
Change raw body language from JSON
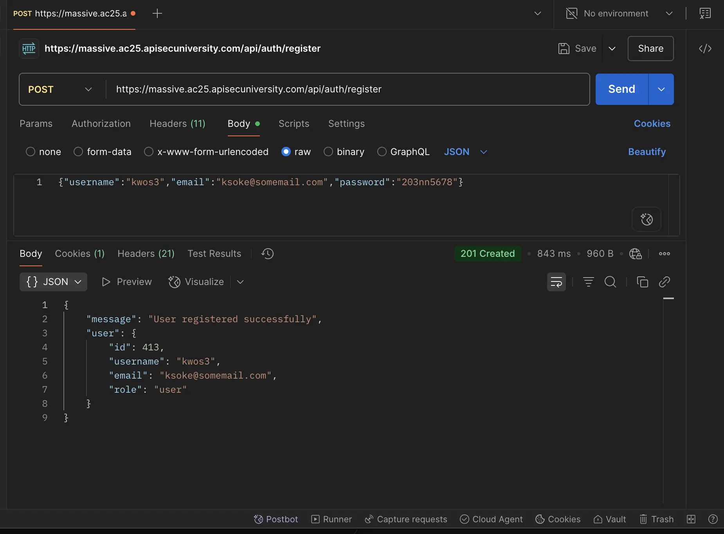(x=466, y=152)
